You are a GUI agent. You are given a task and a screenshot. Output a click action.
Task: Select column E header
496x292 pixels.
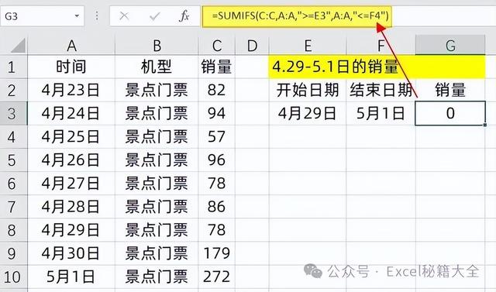pos(308,46)
